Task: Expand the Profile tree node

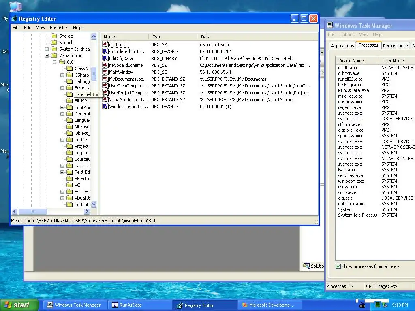Action: tap(62, 140)
